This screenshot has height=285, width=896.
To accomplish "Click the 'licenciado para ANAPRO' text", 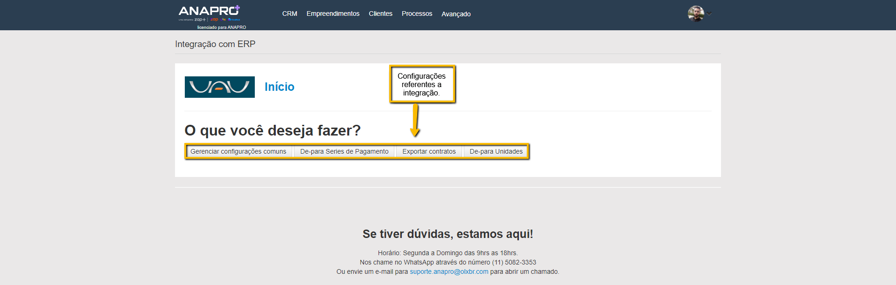I will [221, 27].
